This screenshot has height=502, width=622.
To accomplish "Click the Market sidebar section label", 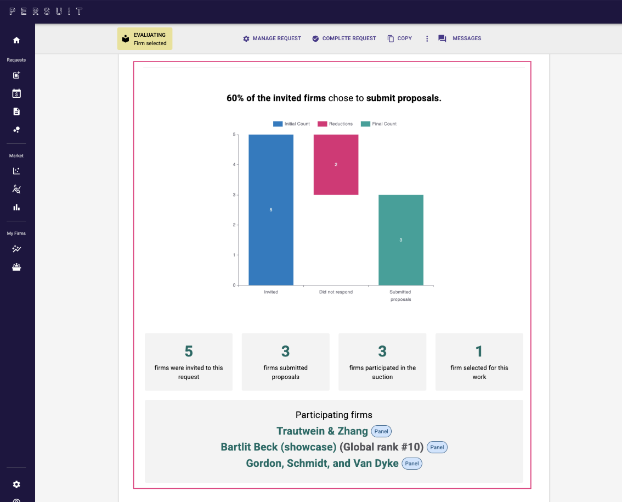I will click(x=16, y=155).
